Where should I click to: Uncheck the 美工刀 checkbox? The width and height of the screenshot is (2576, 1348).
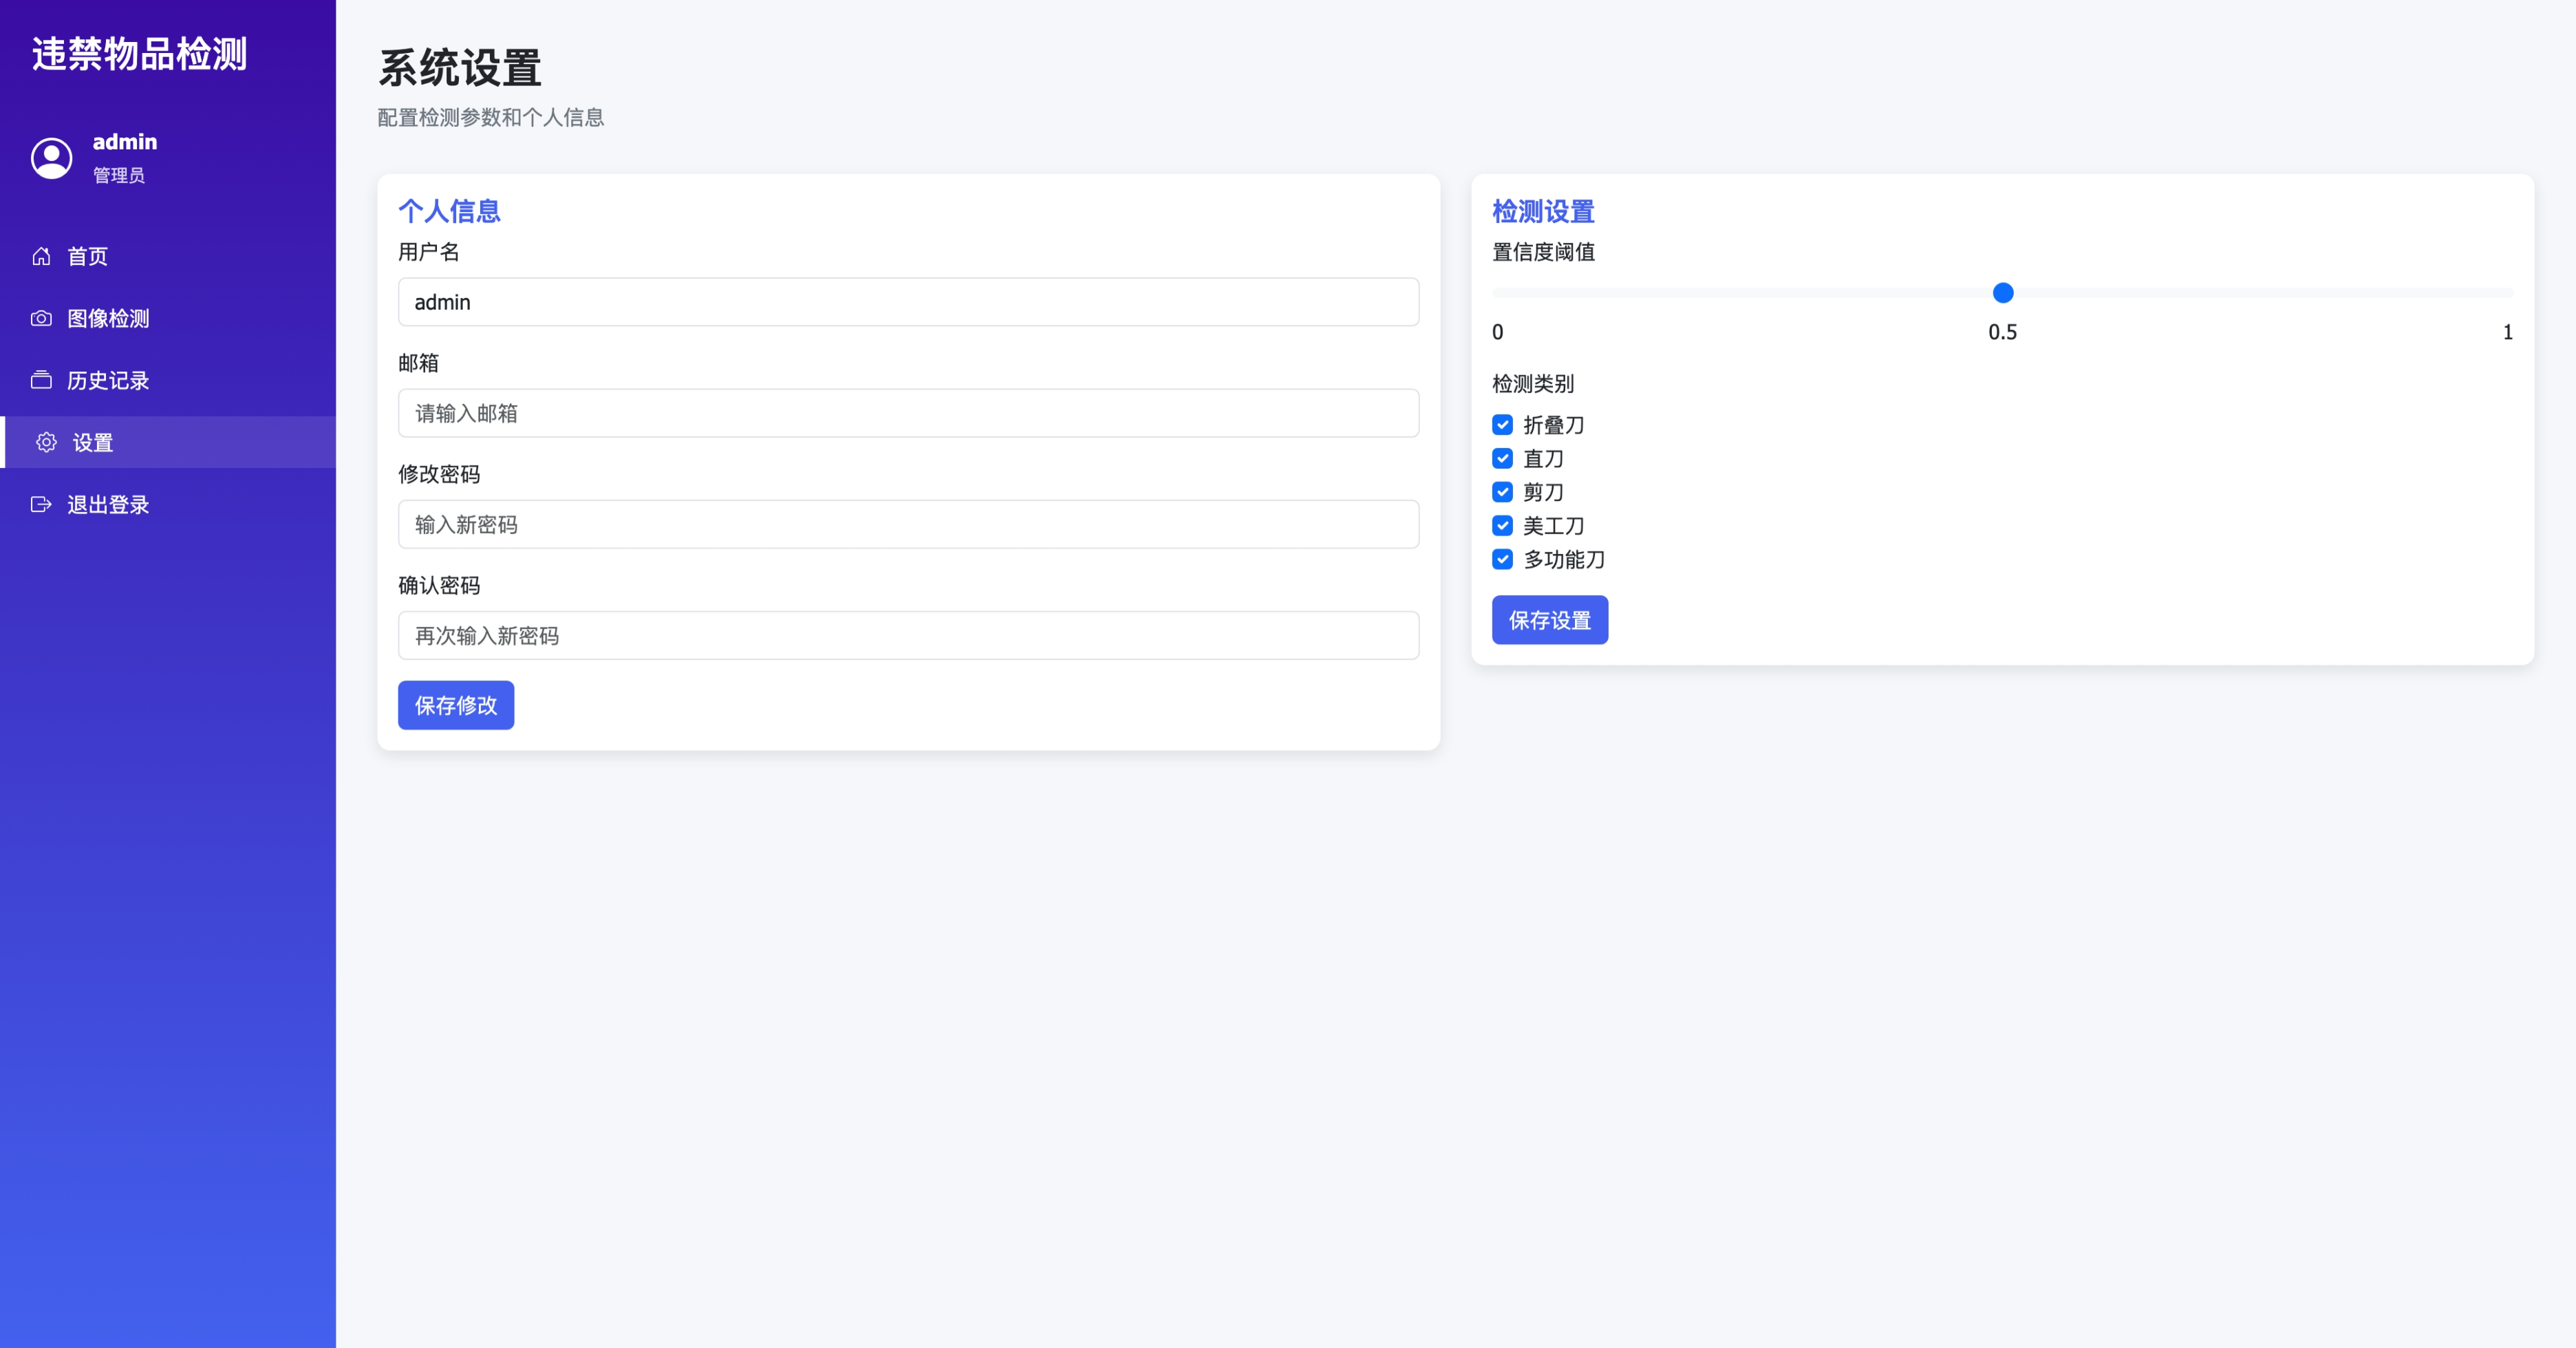coord(1502,526)
